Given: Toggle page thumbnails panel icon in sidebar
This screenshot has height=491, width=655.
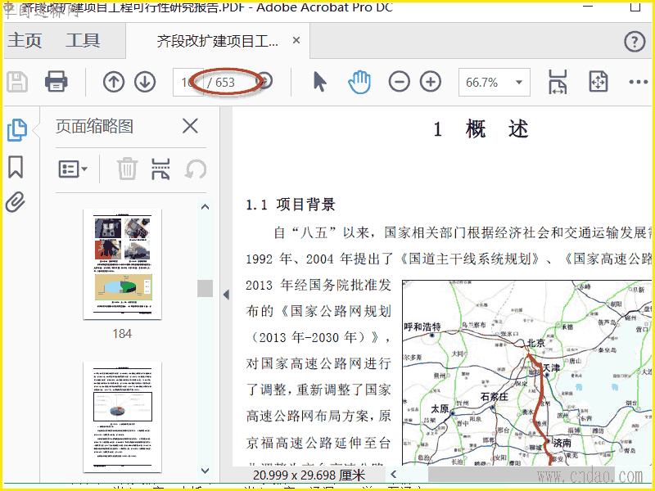Looking at the screenshot, I should (x=17, y=130).
